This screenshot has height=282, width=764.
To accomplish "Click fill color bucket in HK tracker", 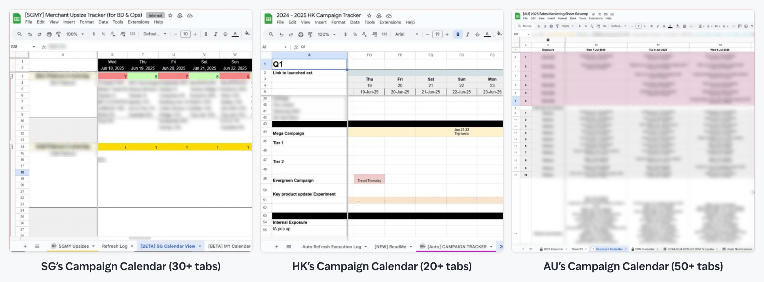I will point(499,34).
